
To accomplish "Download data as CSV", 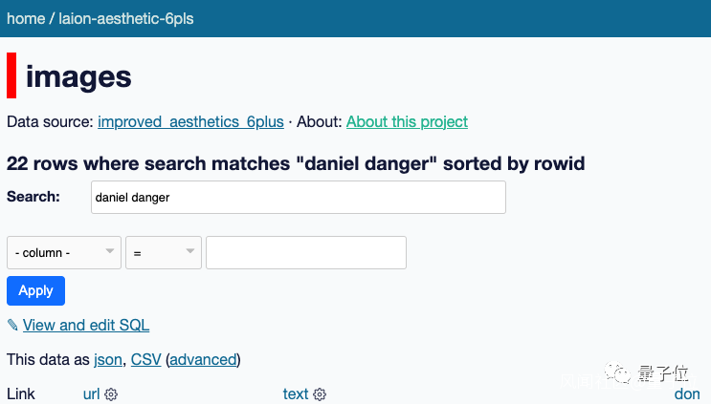I will point(145,360).
